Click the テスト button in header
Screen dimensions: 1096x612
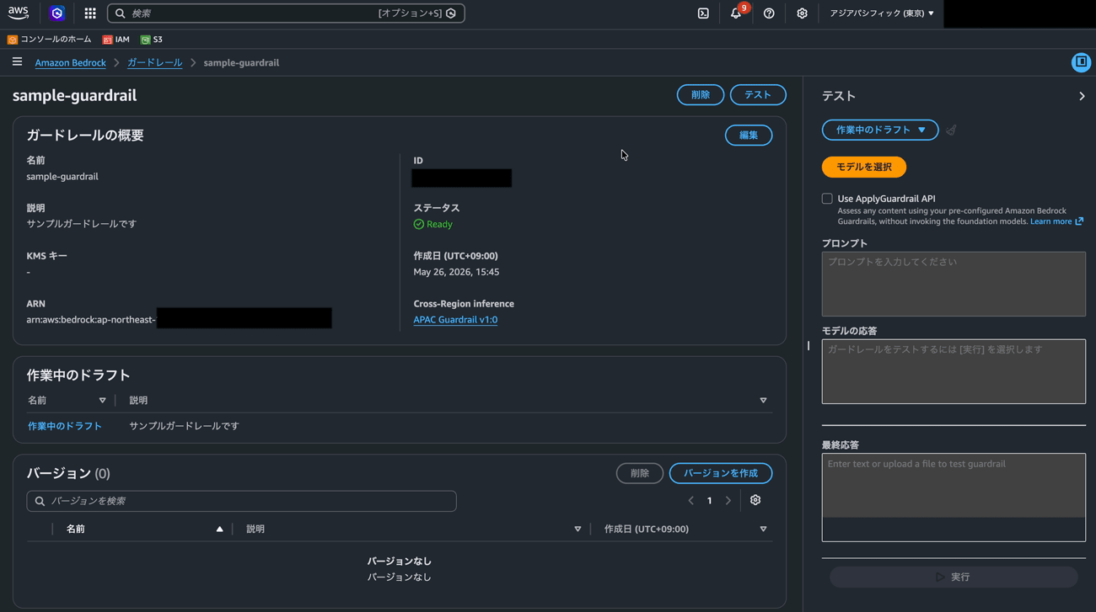click(x=758, y=95)
